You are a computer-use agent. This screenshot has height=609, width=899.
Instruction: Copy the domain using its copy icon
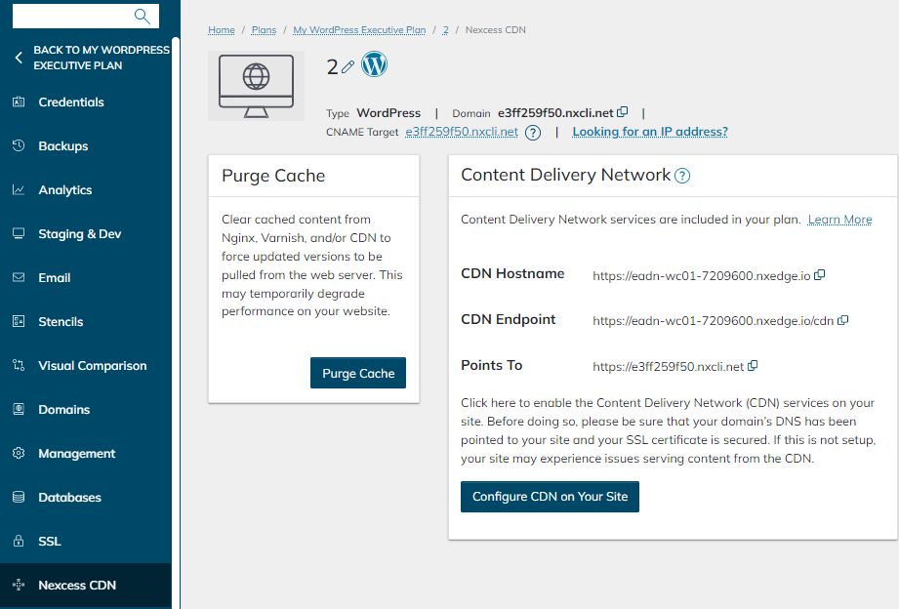click(622, 112)
